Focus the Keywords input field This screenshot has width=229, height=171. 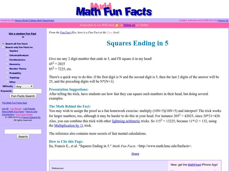[x=27, y=91]
